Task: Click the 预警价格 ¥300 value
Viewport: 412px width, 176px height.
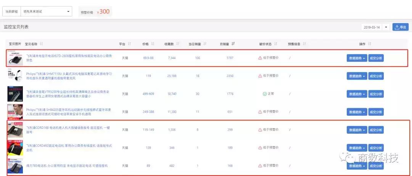Action: [103, 11]
